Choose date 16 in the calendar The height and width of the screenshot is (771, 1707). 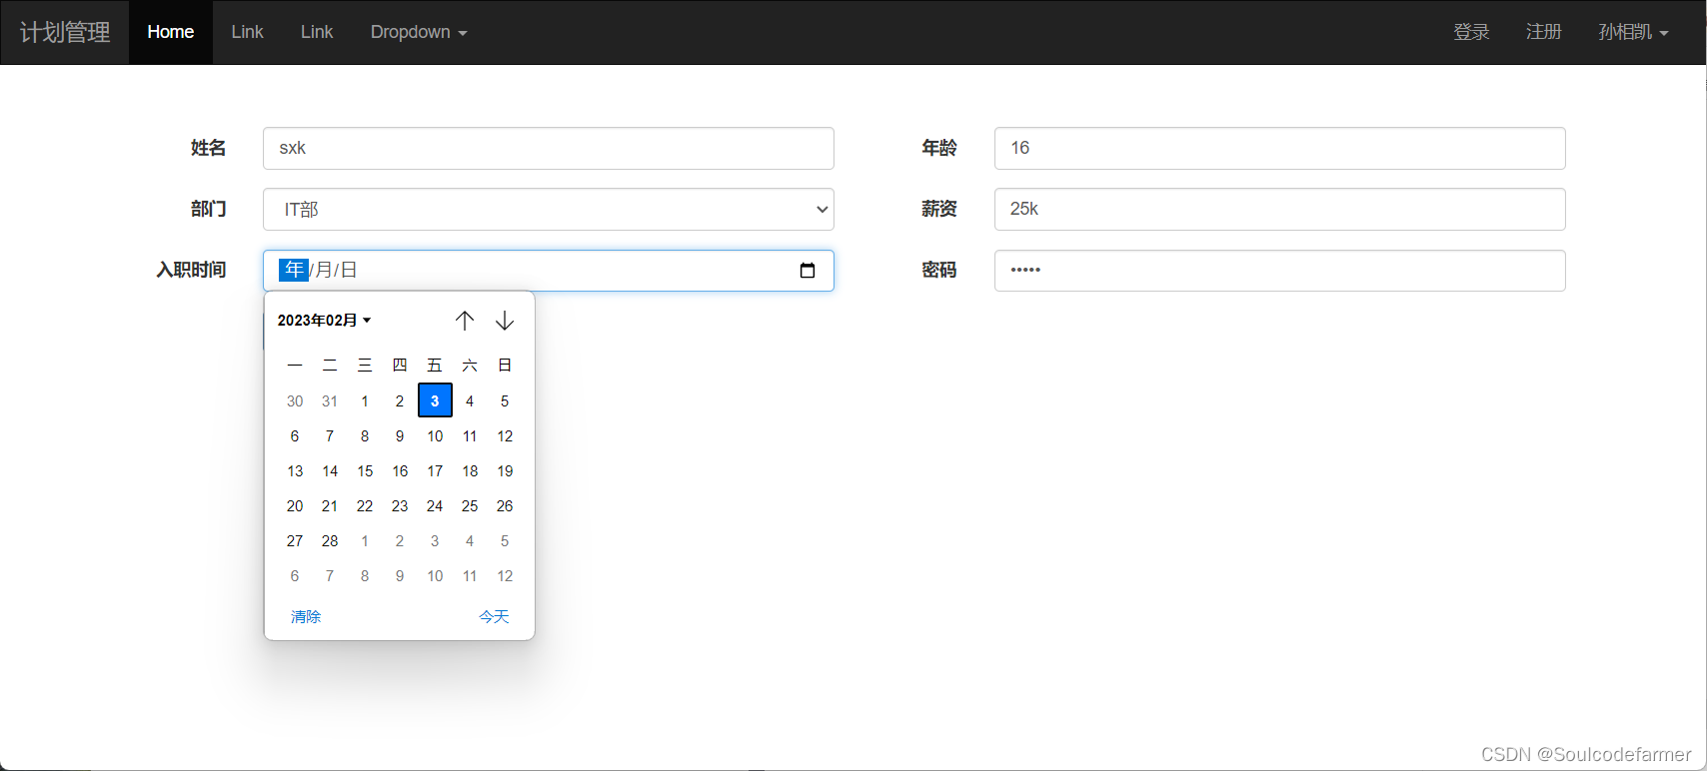400,471
